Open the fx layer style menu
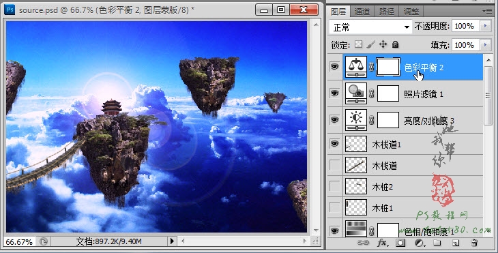Image resolution: width=498 pixels, height=253 pixels. (383, 243)
